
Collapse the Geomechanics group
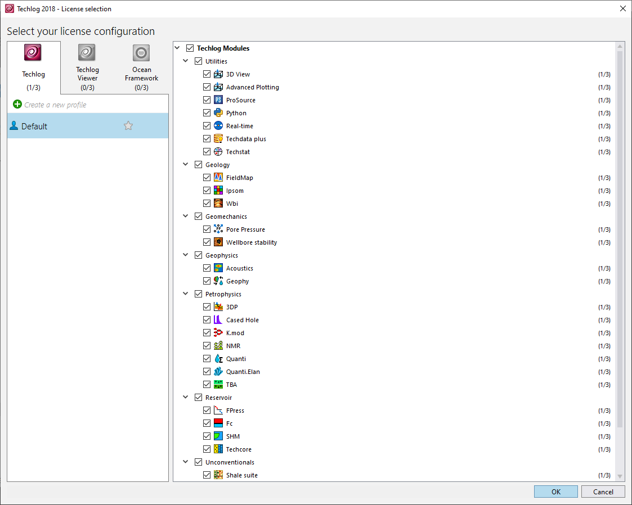point(185,216)
